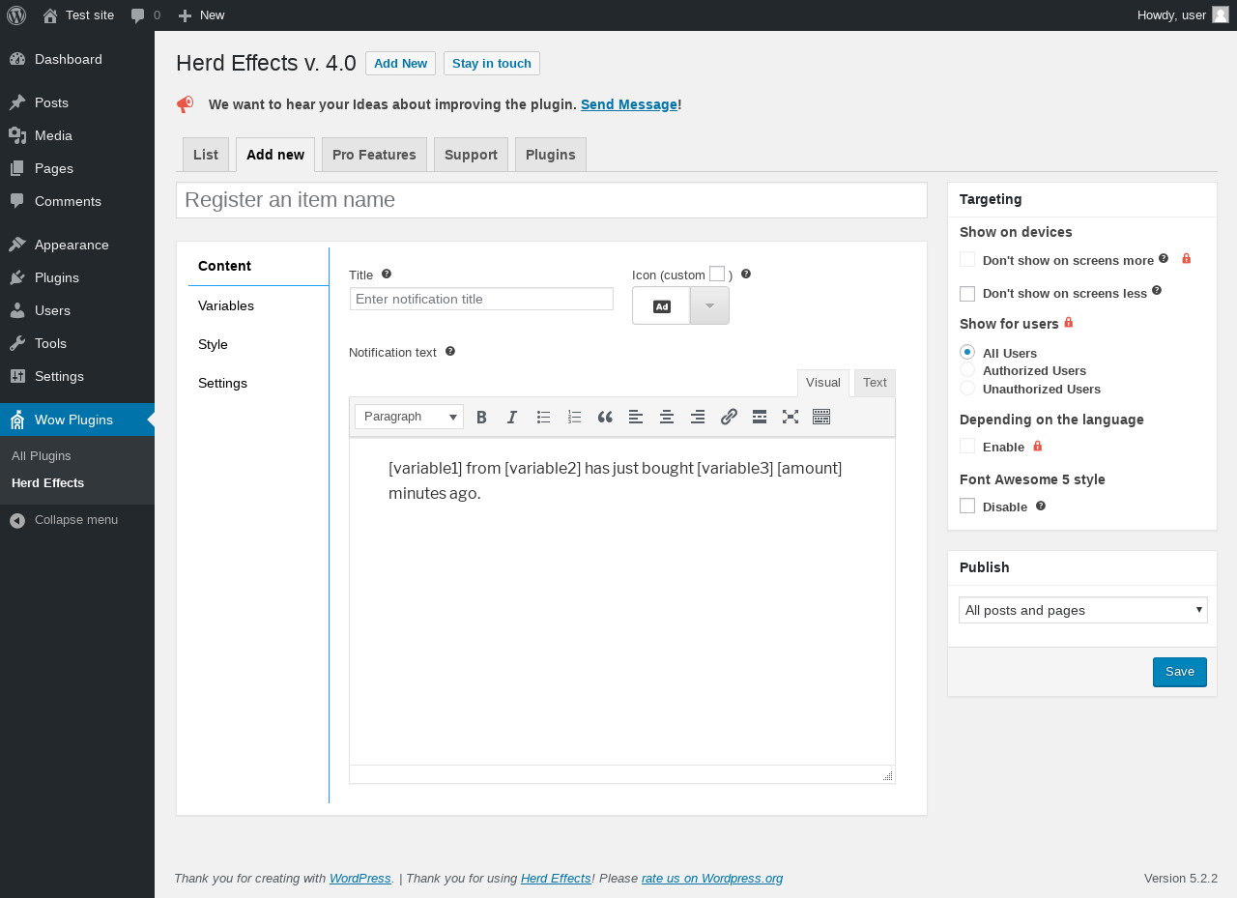1237x898 pixels.
Task: Switch the editor to Visual mode
Action: [x=823, y=383]
